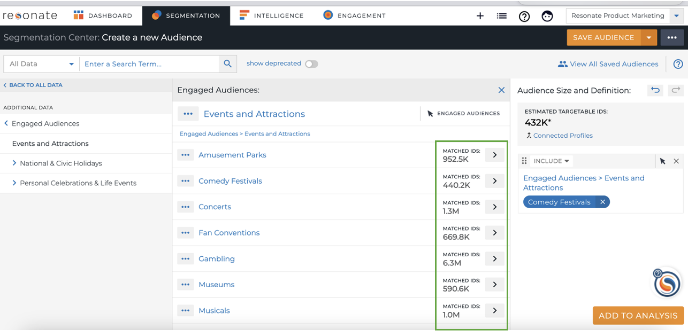Viewport: 688px width, 331px height.
Task: Select the Fan Conventions audience
Action: pyautogui.click(x=229, y=233)
